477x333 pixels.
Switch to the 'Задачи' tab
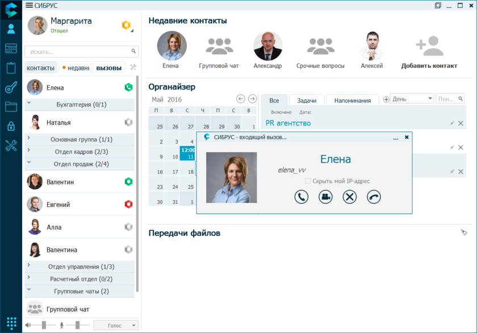(307, 101)
